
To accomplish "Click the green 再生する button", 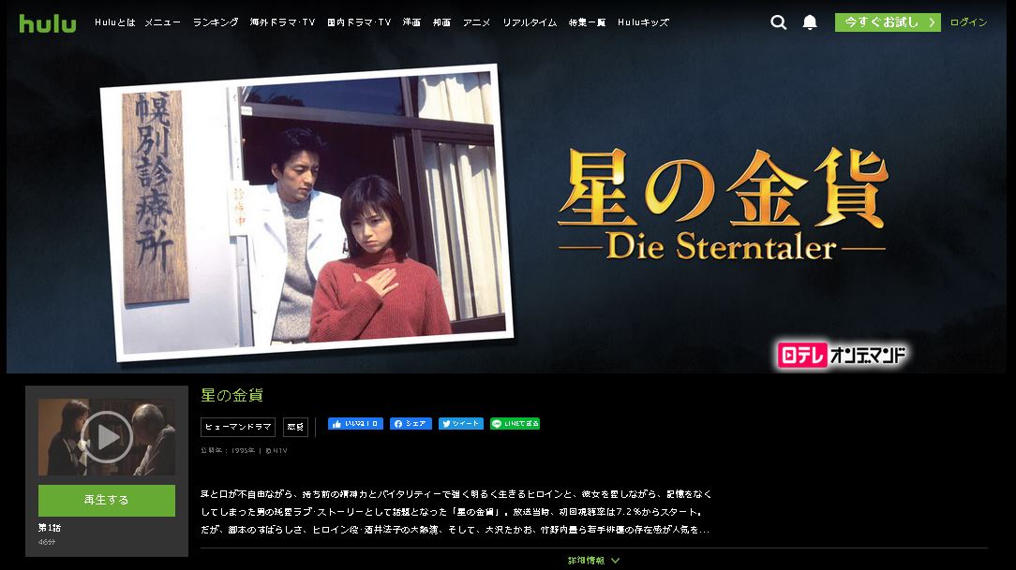I will point(107,500).
